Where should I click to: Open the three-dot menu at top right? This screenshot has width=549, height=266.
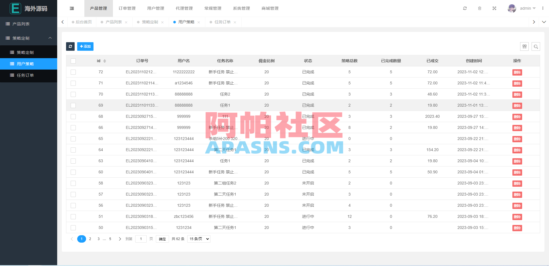point(544,8)
